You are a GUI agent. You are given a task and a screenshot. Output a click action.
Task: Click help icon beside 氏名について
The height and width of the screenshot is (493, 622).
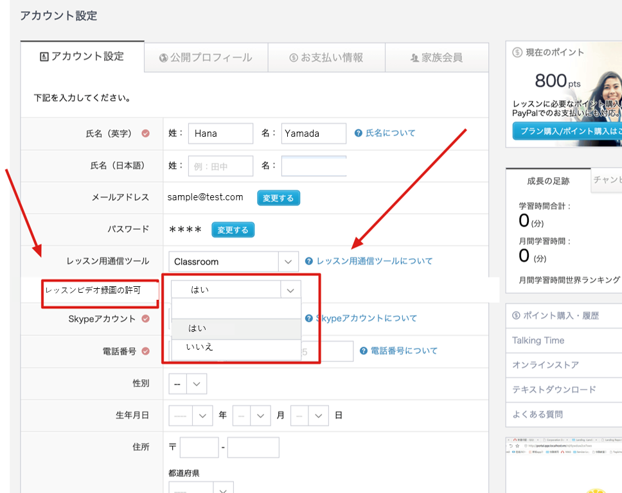point(359,134)
